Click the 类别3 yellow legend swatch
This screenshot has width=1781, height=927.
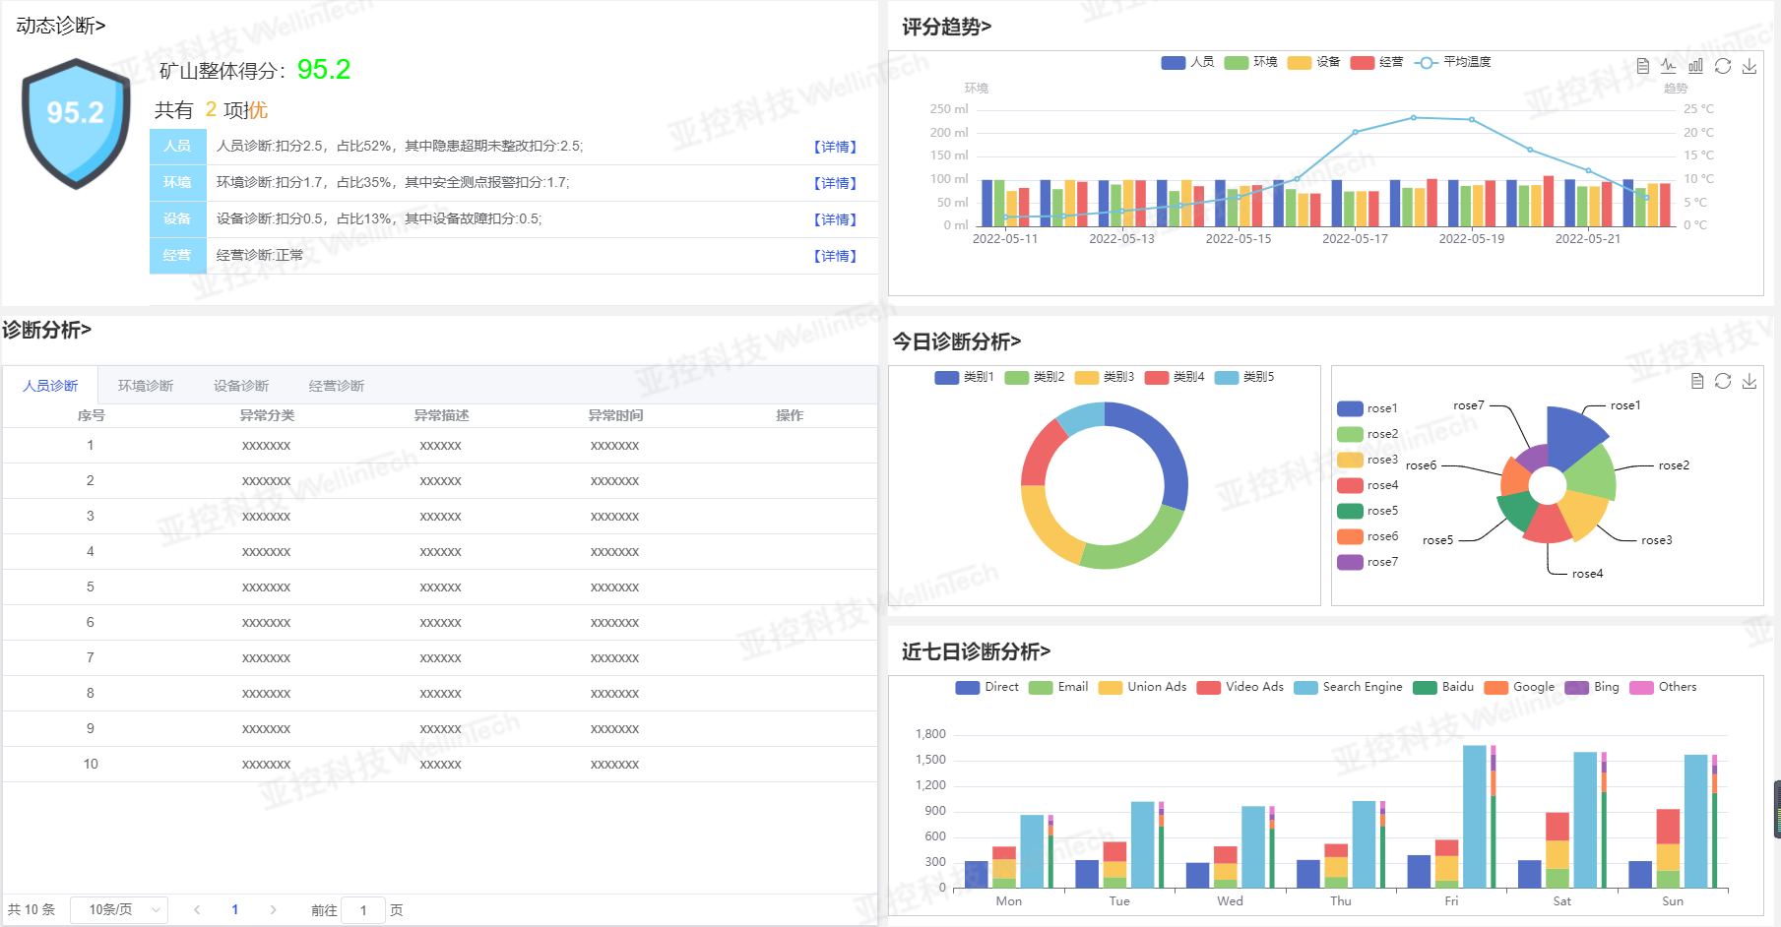tap(1086, 378)
